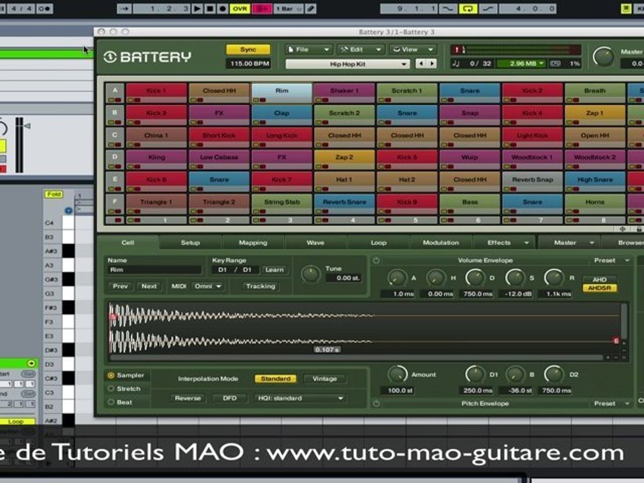Load the next kit with the right arrow
The width and height of the screenshot is (644, 483).
pos(431,64)
